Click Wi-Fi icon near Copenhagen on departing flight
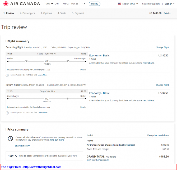This screenshot has width=177, height=170. [x=68, y=61]
